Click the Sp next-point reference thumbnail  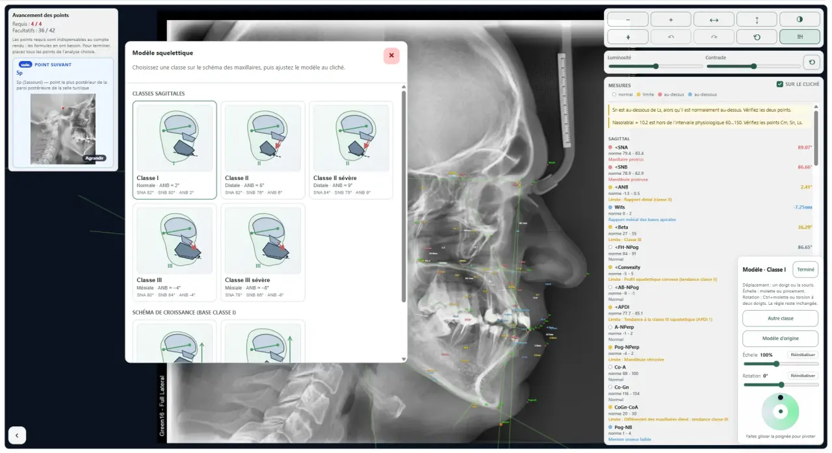coord(63,129)
